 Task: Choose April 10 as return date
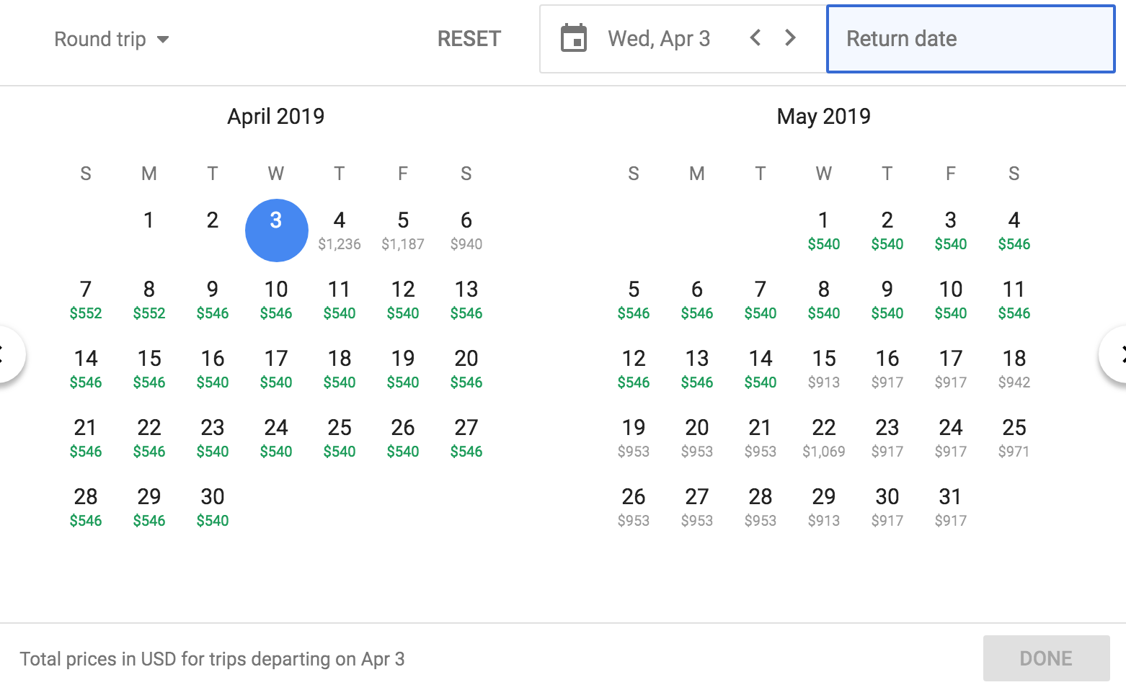276,299
